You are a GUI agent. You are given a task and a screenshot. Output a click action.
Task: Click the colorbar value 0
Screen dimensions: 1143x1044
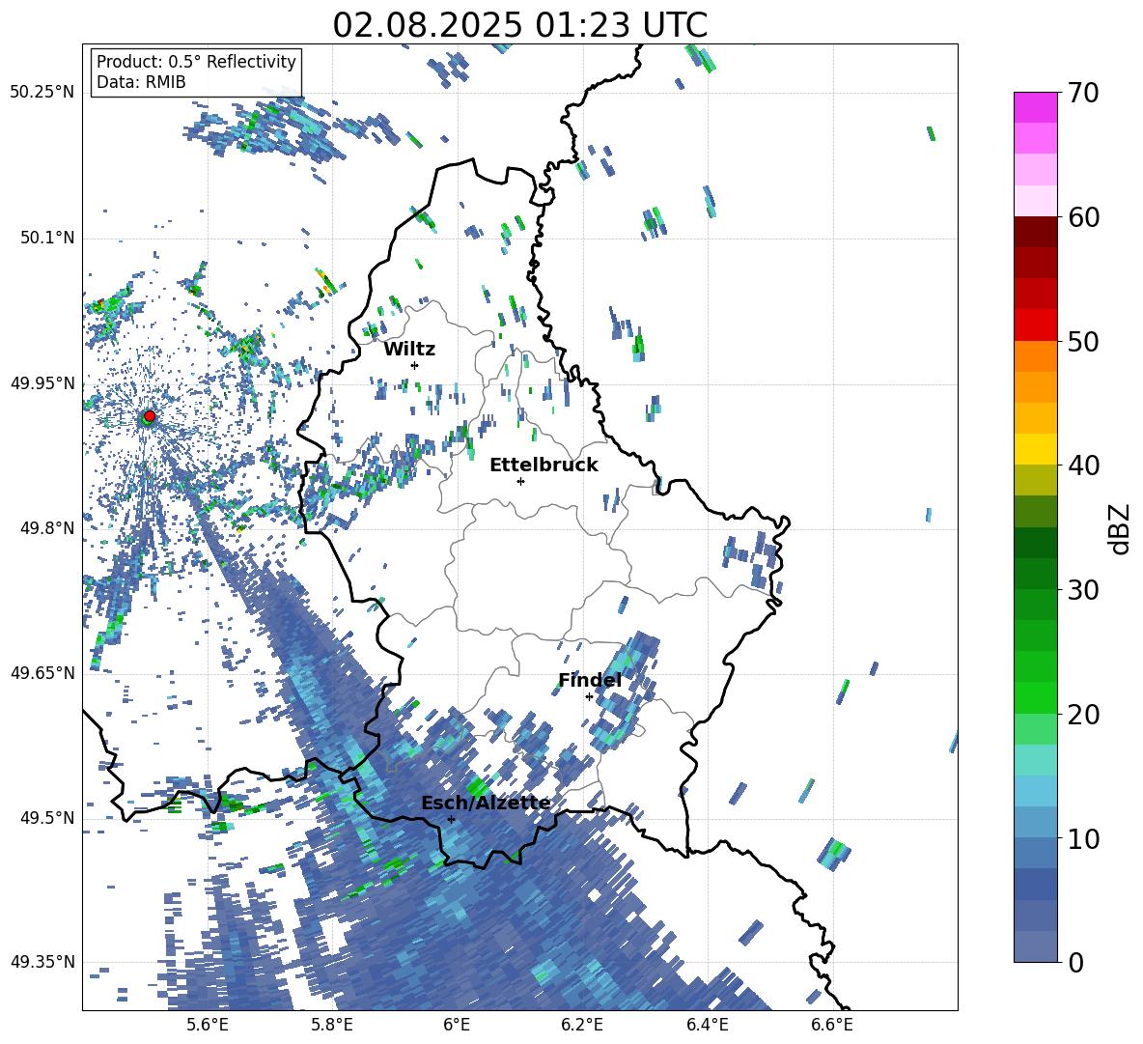pyautogui.click(x=1075, y=962)
